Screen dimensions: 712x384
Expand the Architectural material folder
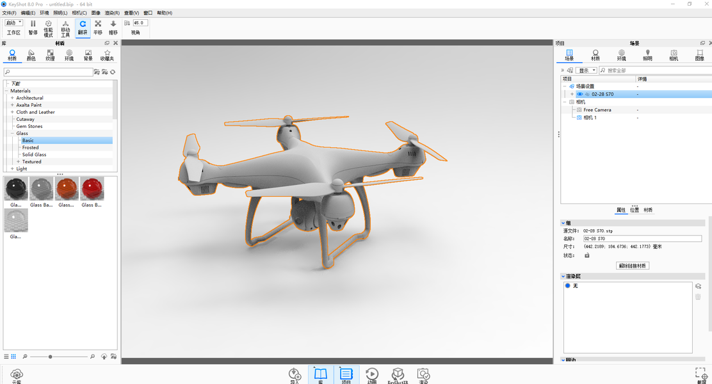pyautogui.click(x=12, y=97)
